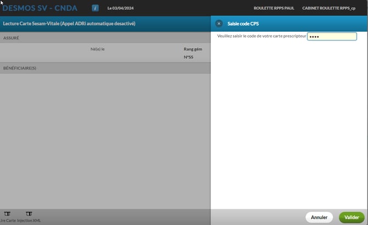The image size is (368, 225).
Task: Click the Lire Carte icon
Action: point(7,214)
